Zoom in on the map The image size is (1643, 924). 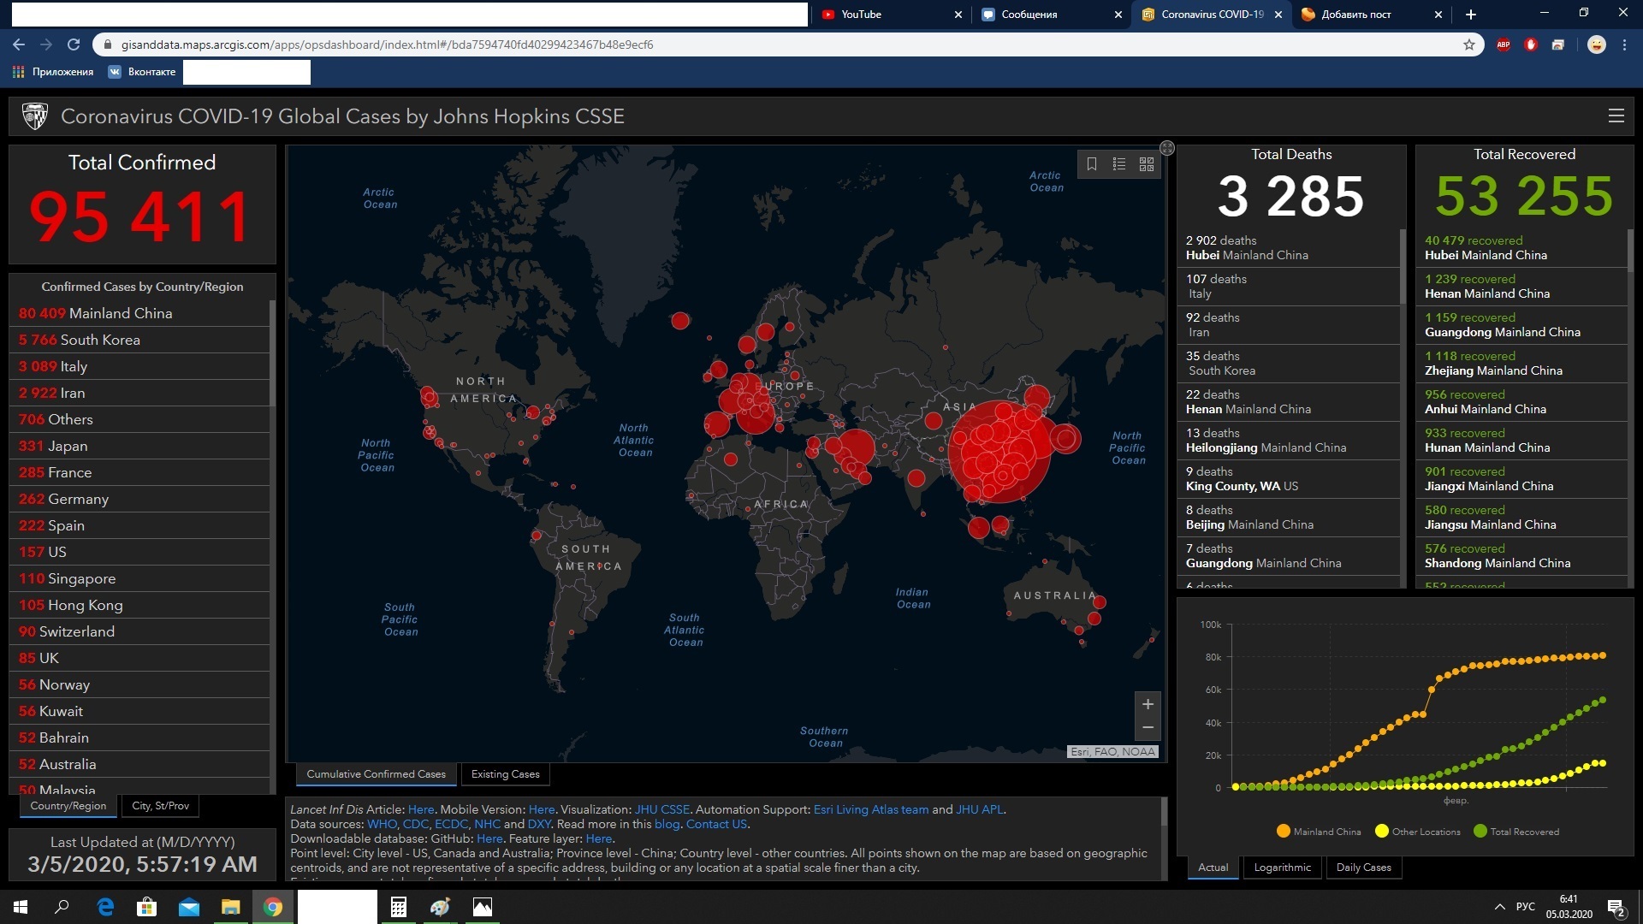click(x=1148, y=704)
